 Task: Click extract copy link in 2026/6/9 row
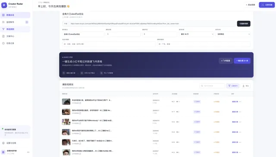pyautogui.click(x=235, y=132)
